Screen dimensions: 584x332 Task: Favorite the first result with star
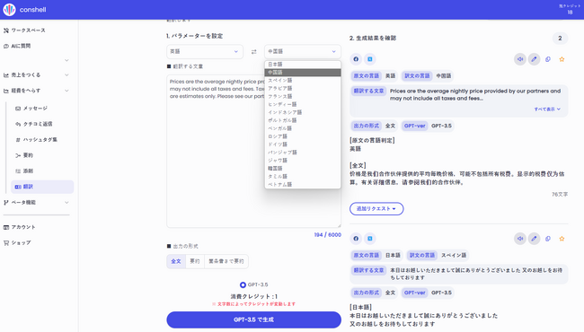562,59
